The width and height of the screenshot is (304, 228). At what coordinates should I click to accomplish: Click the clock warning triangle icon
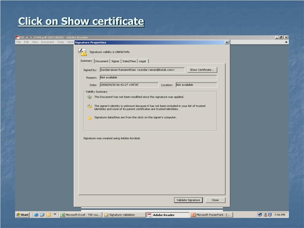[90, 118]
